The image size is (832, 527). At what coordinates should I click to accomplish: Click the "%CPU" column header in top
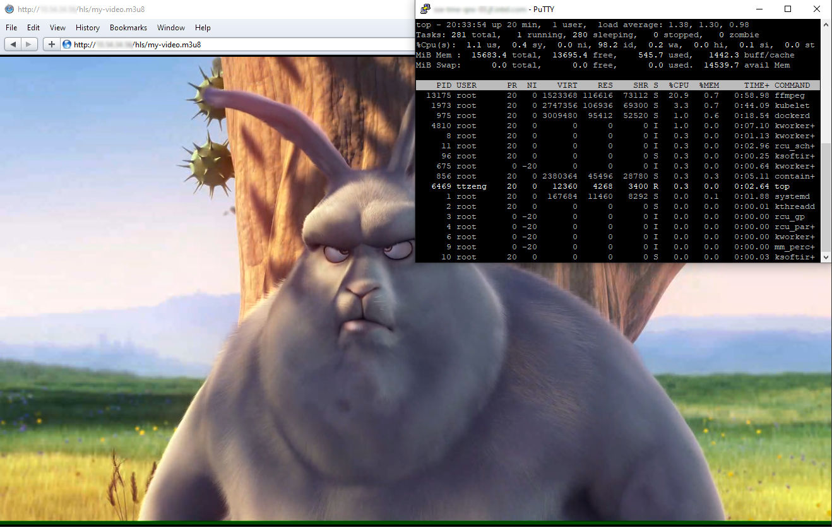click(679, 85)
